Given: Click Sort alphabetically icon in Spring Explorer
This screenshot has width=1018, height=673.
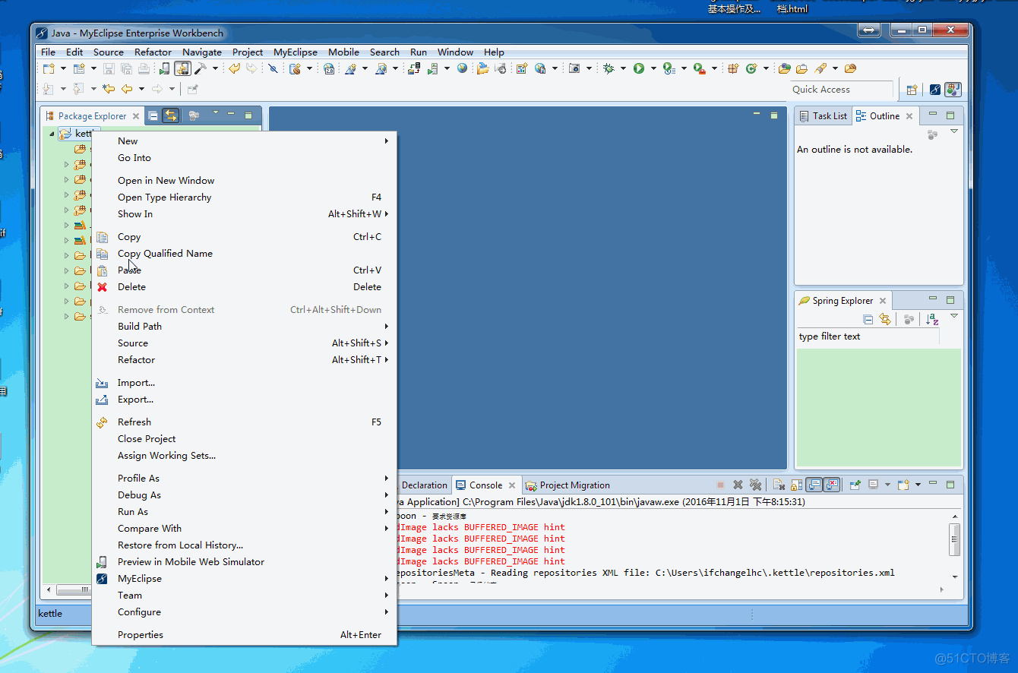Looking at the screenshot, I should pos(932,320).
